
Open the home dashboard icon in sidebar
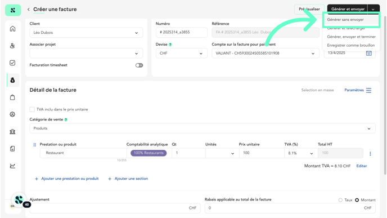tap(12, 29)
